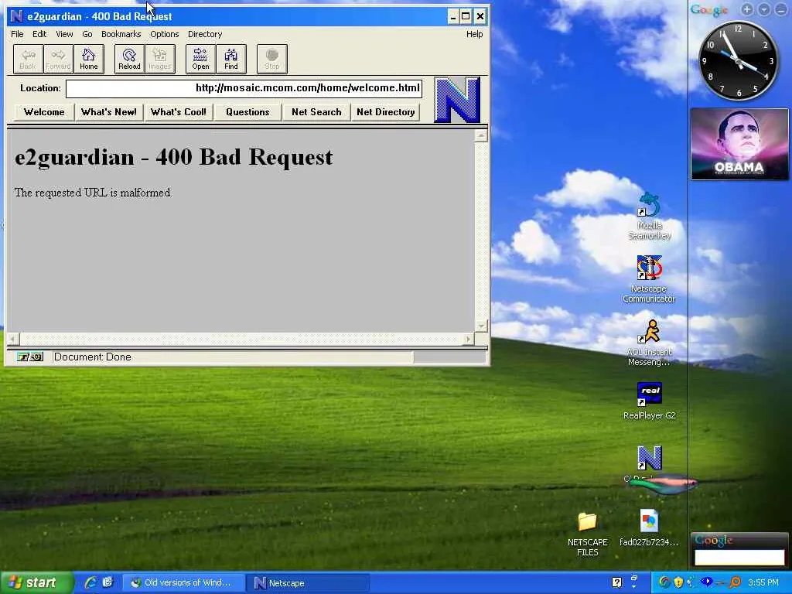This screenshot has width=792, height=594.
Task: Click the Forward toolbar button
Action: tap(58, 59)
